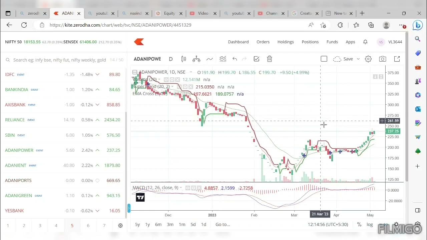
Task: Expand the BANKINDIA row up chevron
Action: click(x=97, y=90)
